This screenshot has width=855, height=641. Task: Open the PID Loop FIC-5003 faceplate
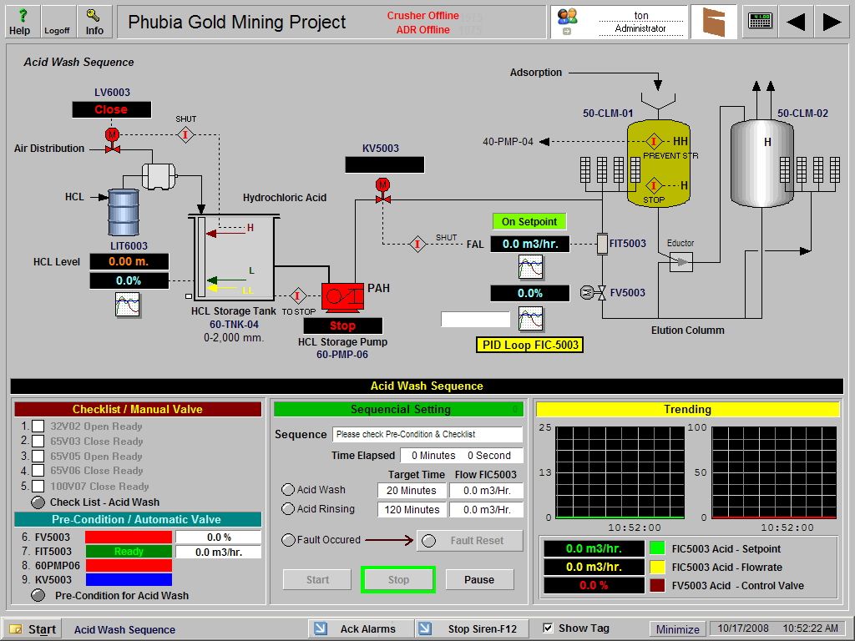(530, 344)
